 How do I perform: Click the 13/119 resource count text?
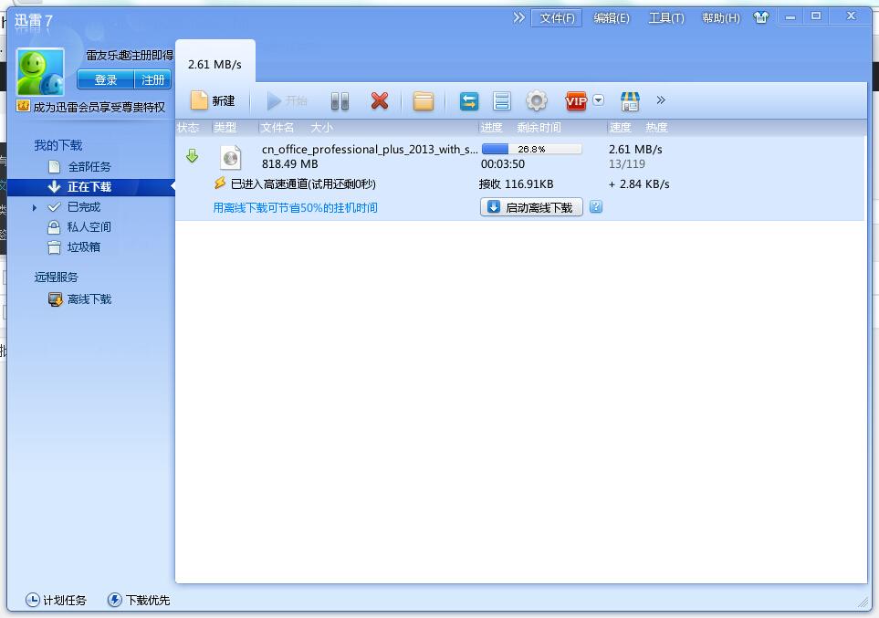tap(627, 163)
